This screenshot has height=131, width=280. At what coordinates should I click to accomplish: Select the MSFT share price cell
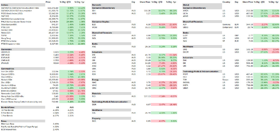tap(248, 74)
